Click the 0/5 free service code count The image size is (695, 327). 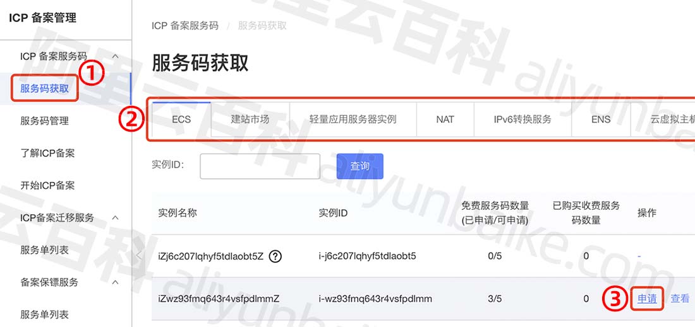tap(495, 256)
